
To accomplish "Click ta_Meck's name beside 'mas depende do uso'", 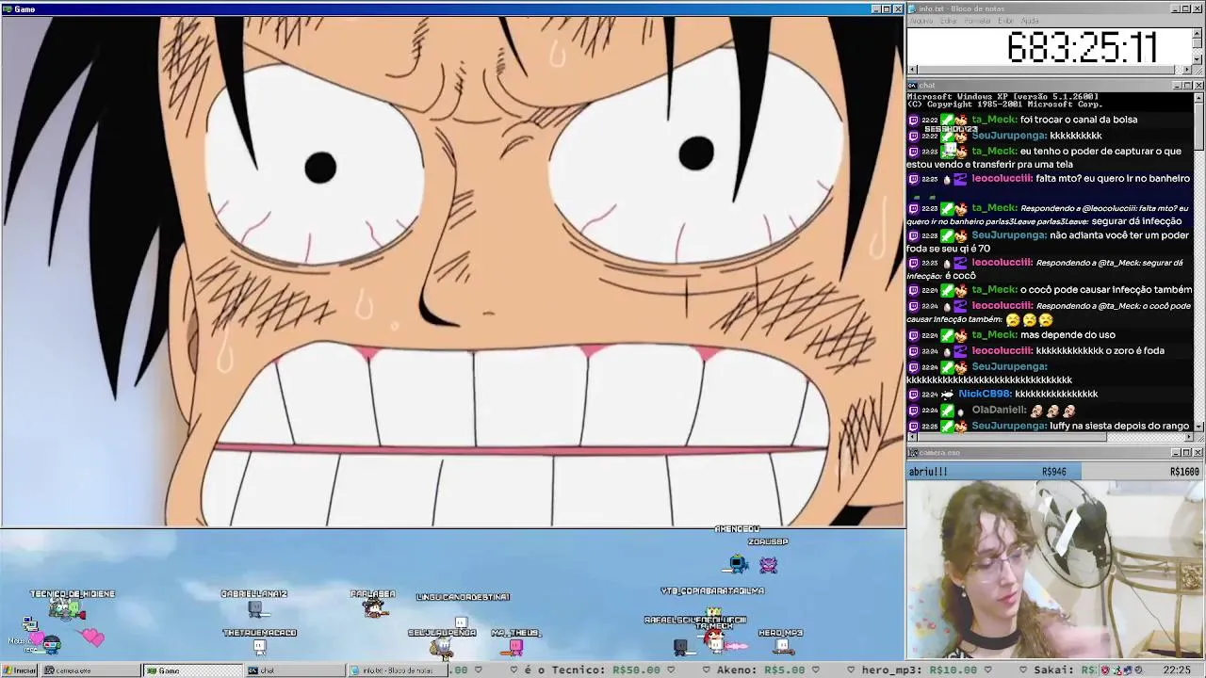I will point(993,335).
